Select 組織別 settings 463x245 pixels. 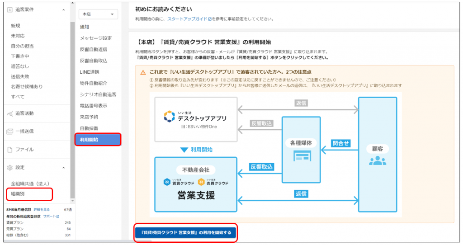[x=18, y=194]
